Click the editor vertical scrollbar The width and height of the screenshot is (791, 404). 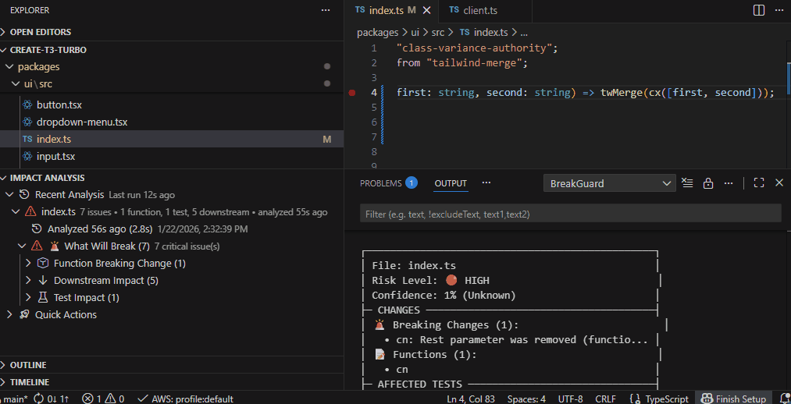click(x=789, y=79)
